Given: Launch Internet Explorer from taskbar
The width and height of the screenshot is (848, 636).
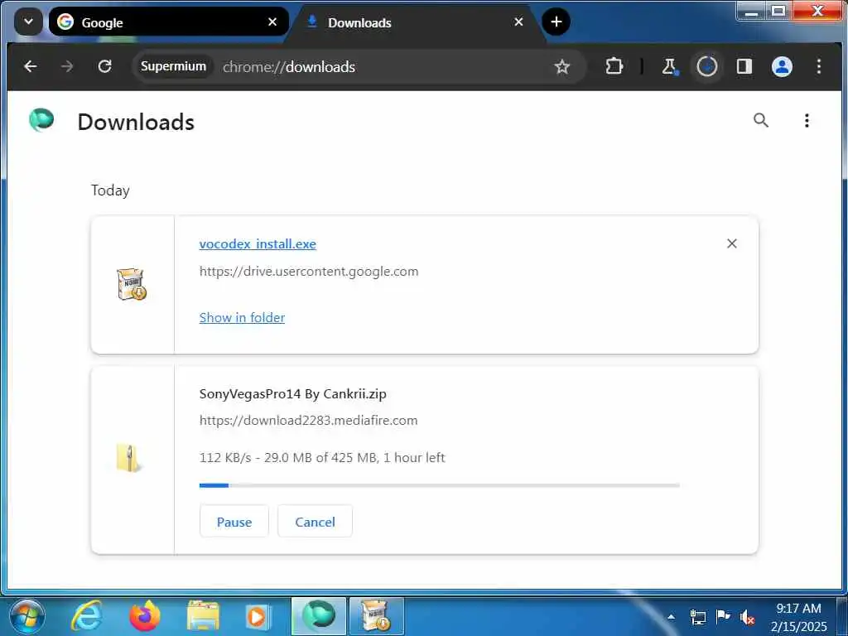Looking at the screenshot, I should click(86, 616).
